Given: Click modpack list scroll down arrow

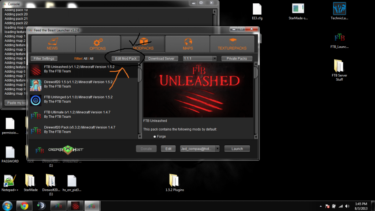Looking at the screenshot, I should point(140,137).
